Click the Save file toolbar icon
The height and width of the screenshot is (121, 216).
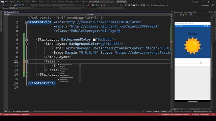17,5
